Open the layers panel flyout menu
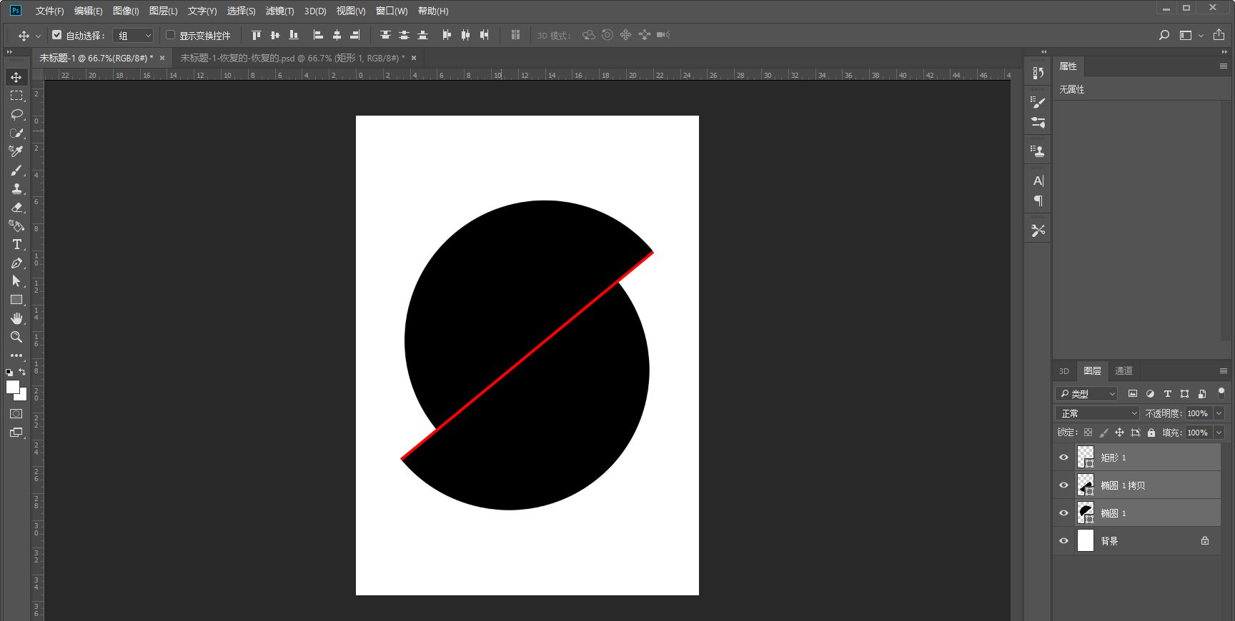The image size is (1235, 621). (1224, 371)
